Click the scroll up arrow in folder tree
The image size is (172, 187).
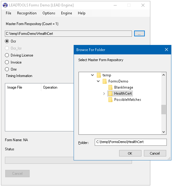pos(163,75)
